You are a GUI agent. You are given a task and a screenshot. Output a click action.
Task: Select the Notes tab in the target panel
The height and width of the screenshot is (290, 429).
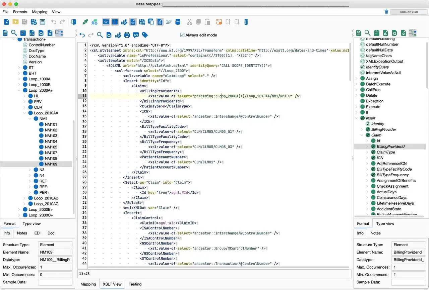point(375,233)
